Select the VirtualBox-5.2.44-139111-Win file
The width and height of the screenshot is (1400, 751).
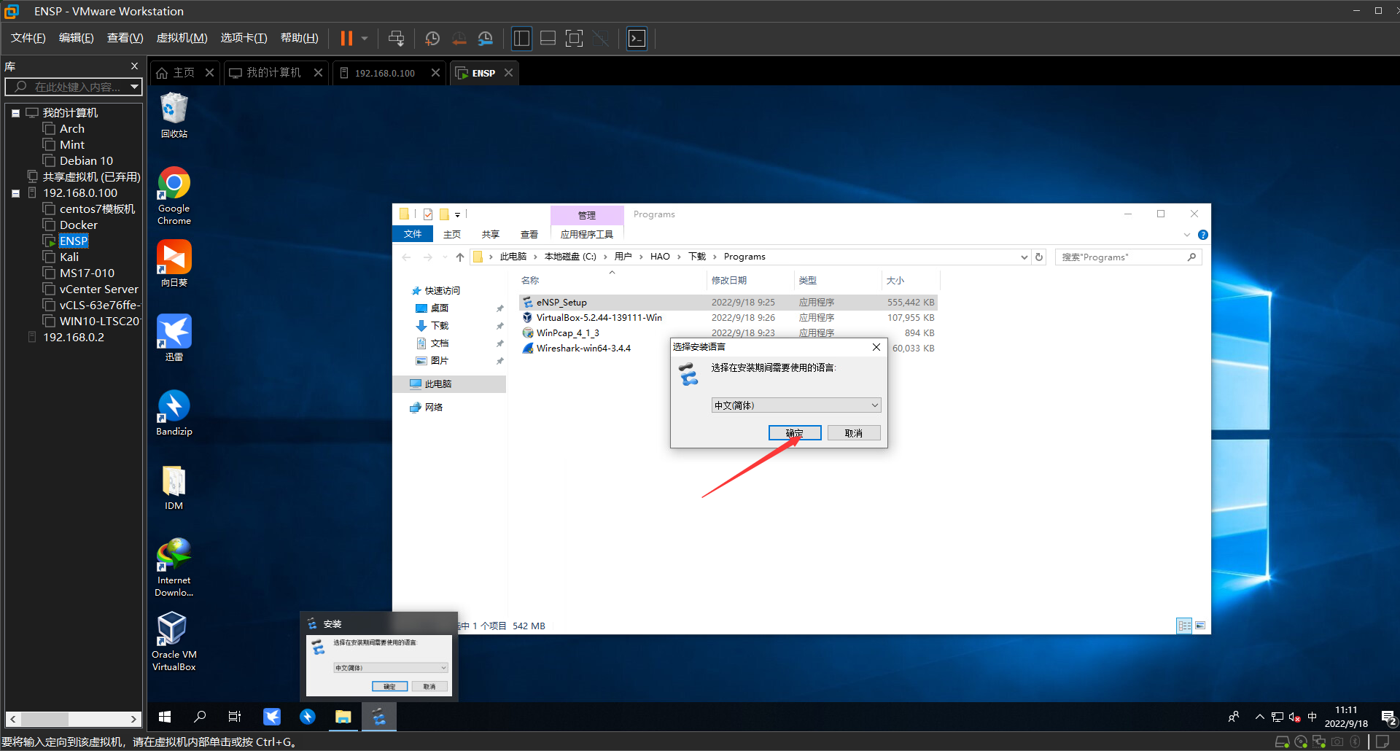pyautogui.click(x=599, y=318)
